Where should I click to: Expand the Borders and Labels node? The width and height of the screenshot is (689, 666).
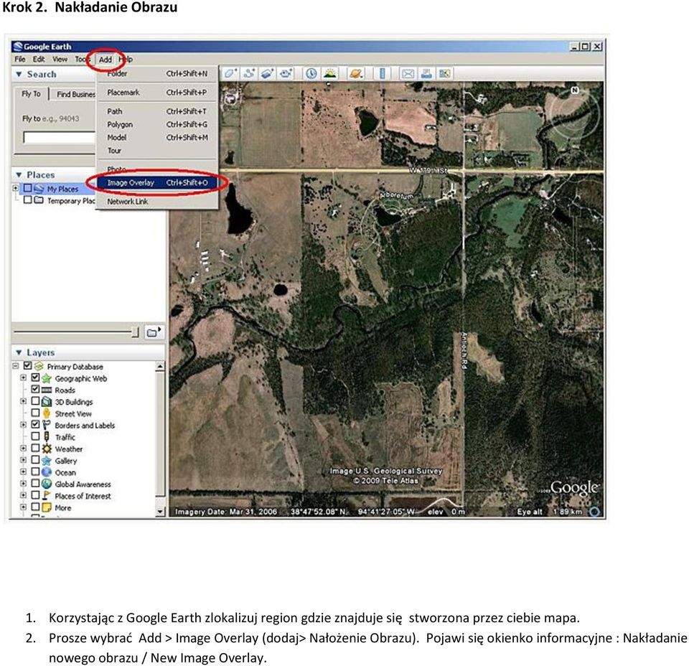[23, 425]
